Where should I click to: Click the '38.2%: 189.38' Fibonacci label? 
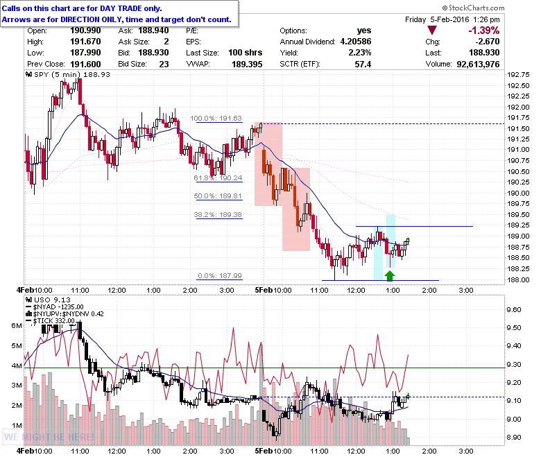click(218, 214)
